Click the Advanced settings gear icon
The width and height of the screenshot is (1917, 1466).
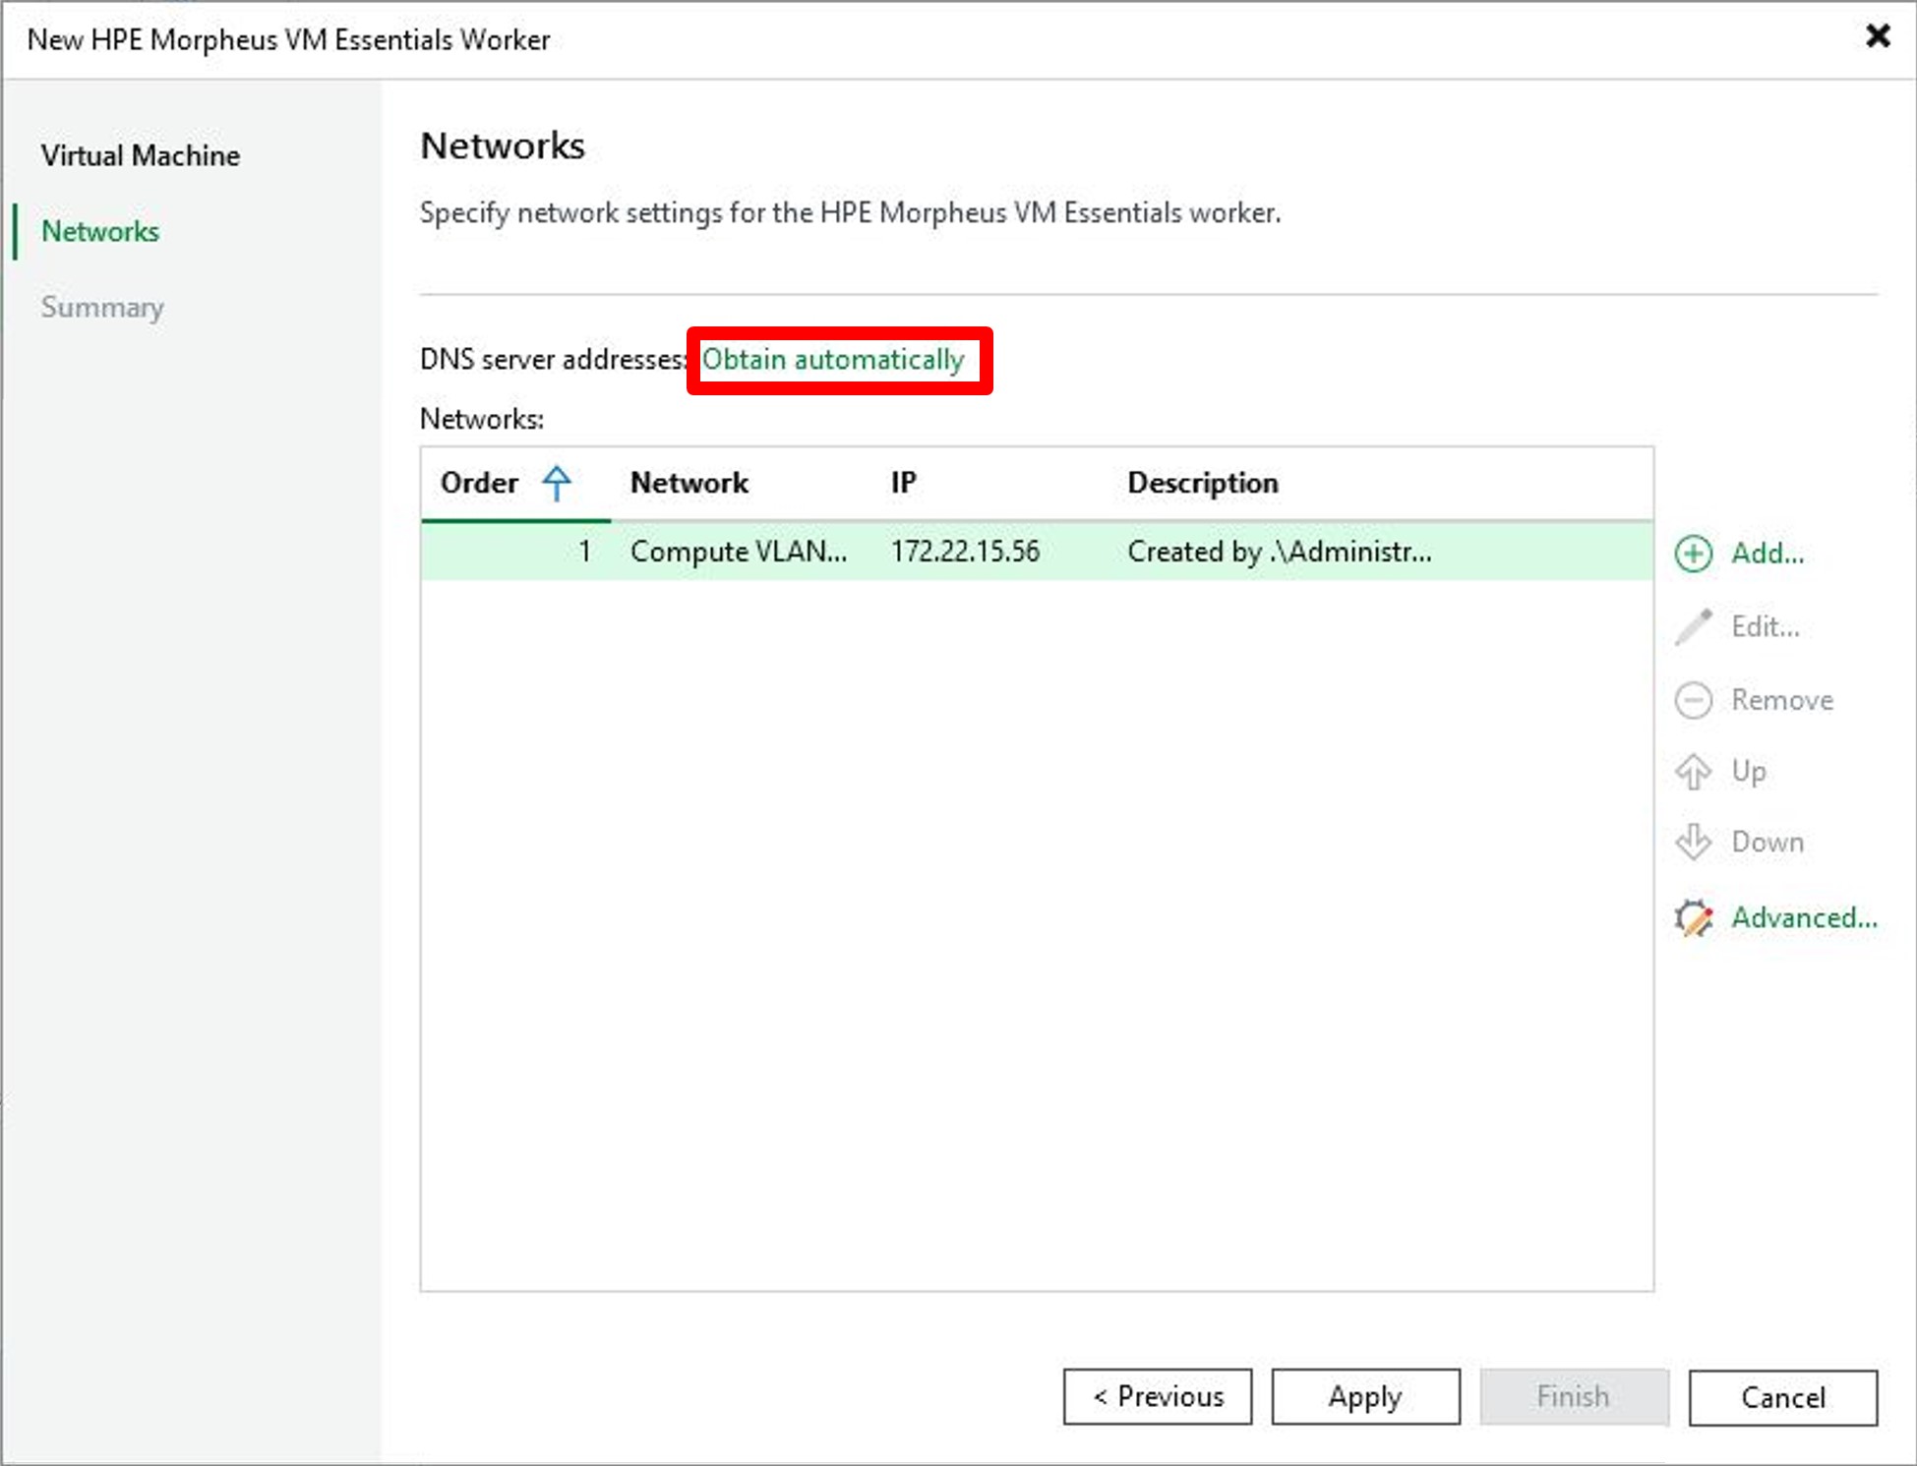pos(1693,918)
